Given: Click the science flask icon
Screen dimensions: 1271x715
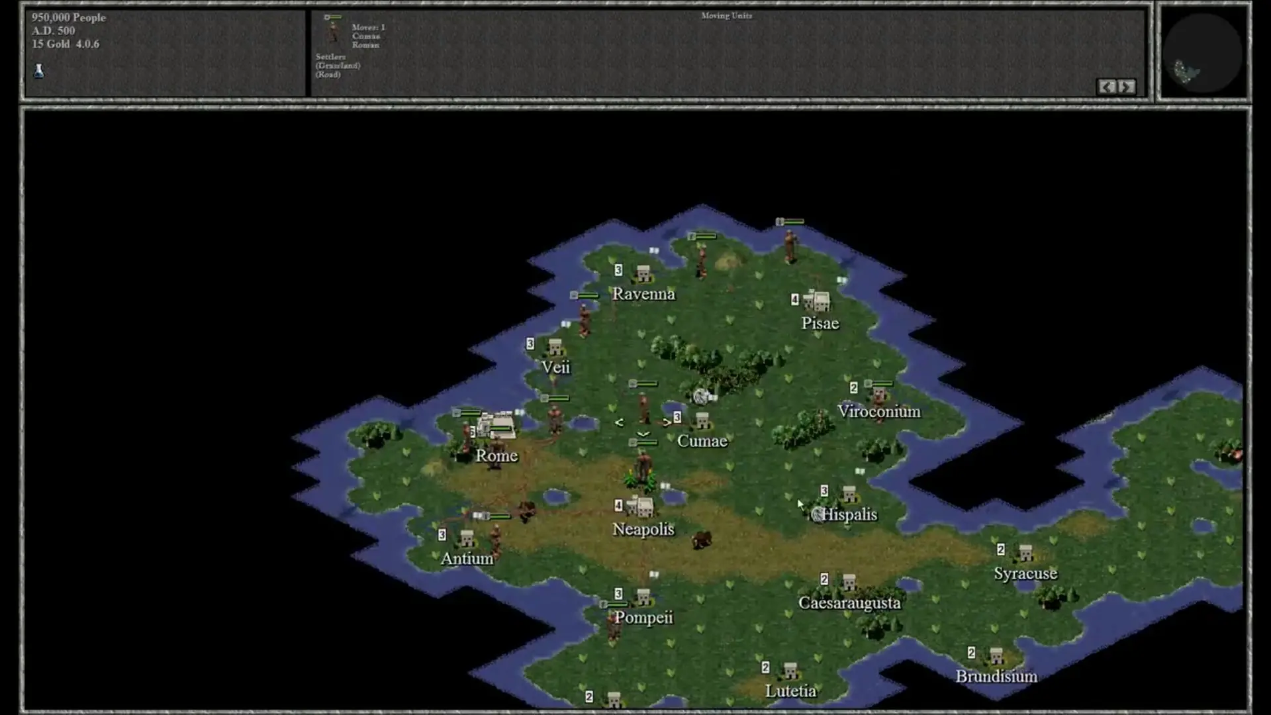Looking at the screenshot, I should (x=39, y=70).
